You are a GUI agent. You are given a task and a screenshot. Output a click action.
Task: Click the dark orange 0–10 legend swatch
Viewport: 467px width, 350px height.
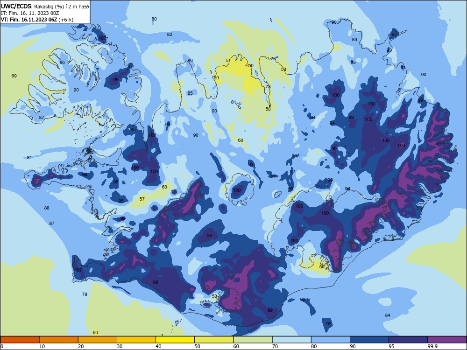[x=20, y=340]
